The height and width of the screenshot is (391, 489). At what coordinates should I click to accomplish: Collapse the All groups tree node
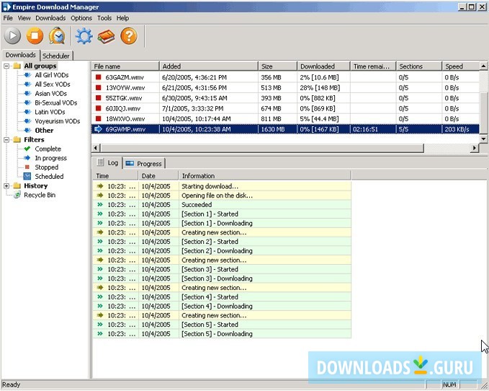point(7,66)
